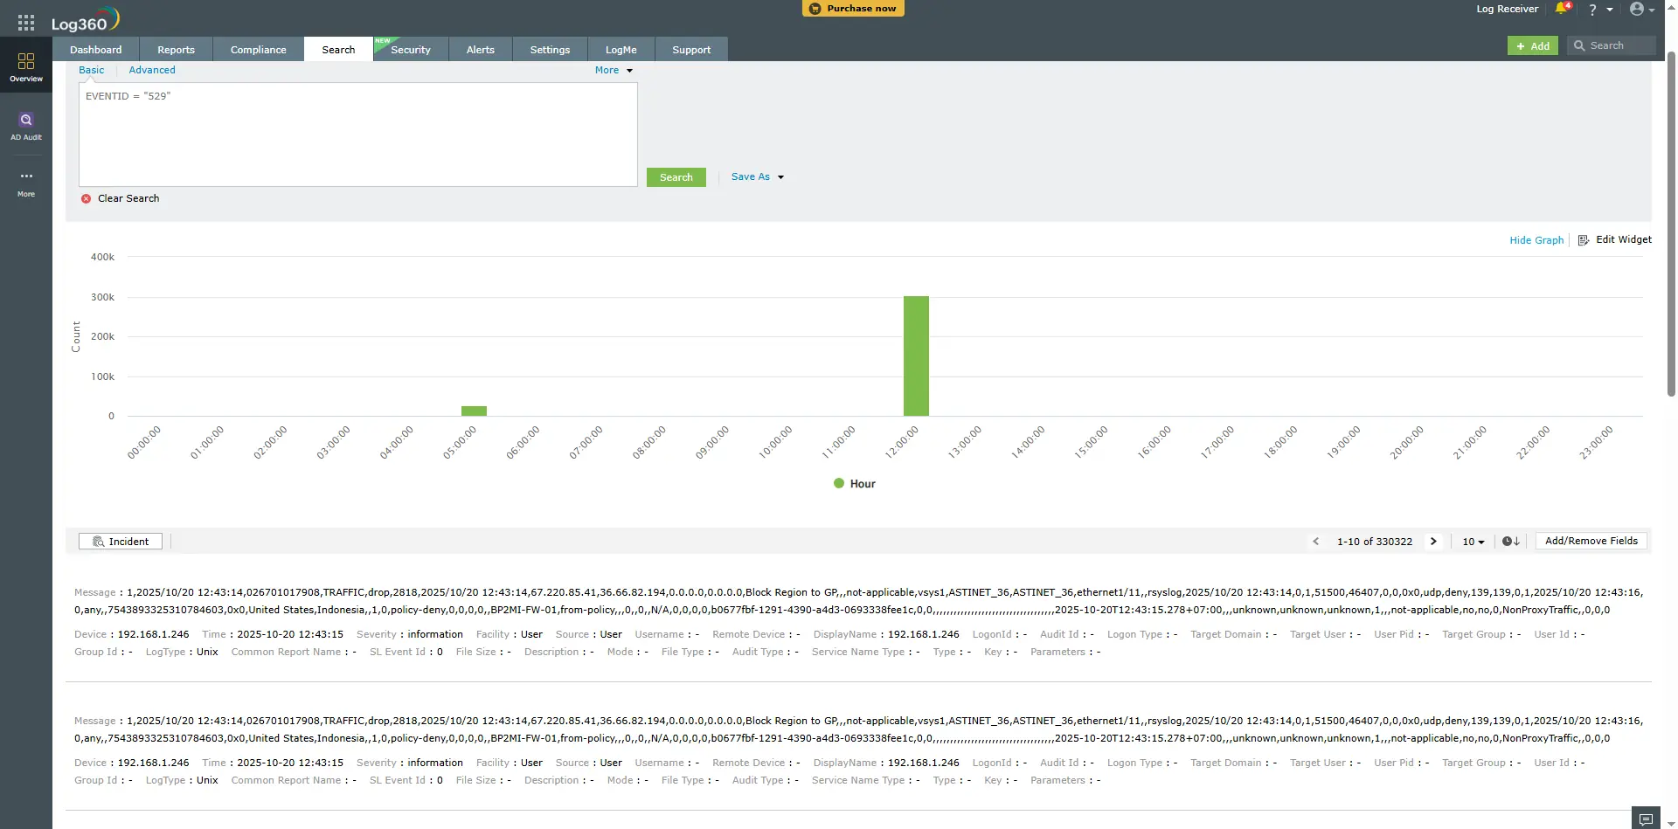1678x829 pixels.
Task: Click the Clear Search link text
Action: click(x=128, y=198)
